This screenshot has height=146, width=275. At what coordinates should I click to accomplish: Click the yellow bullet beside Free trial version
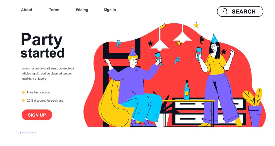pos(23,92)
